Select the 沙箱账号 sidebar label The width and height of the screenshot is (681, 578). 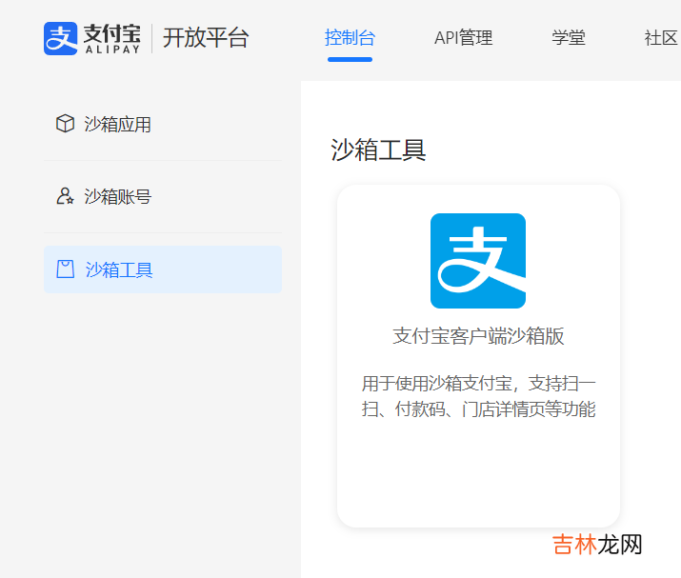pos(117,196)
